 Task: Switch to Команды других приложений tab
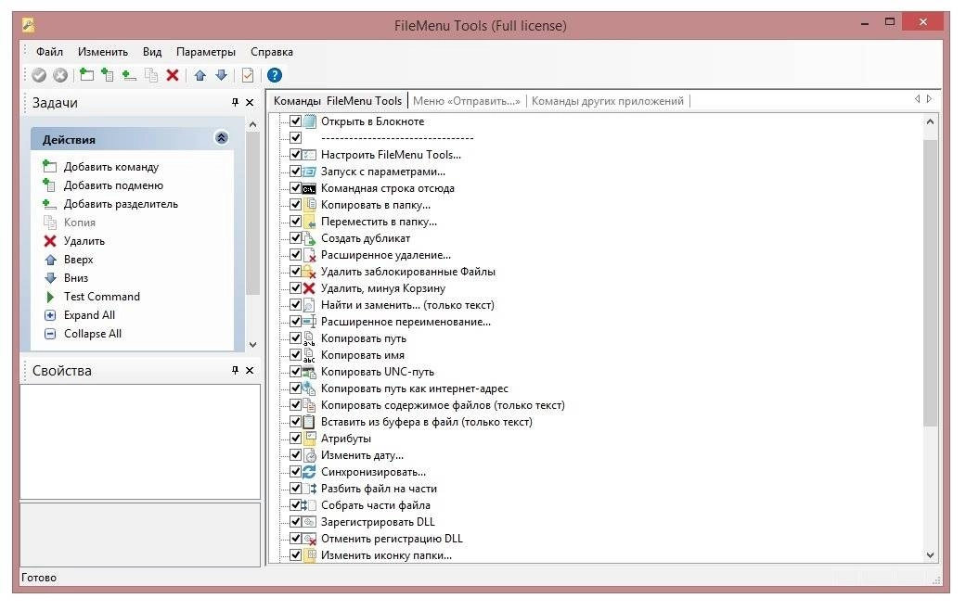(x=608, y=101)
